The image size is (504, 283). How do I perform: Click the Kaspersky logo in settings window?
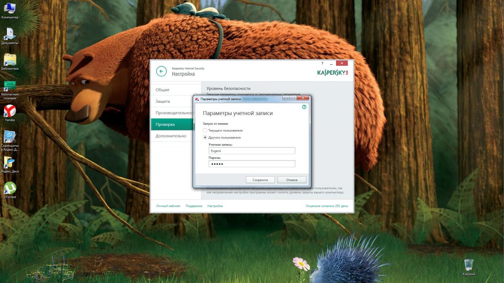[x=333, y=73]
